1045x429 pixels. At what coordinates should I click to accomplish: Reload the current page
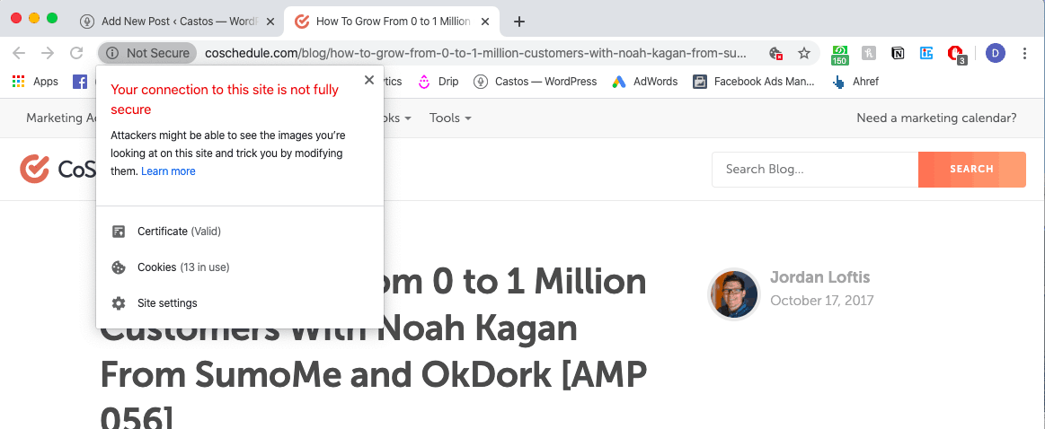pos(76,53)
